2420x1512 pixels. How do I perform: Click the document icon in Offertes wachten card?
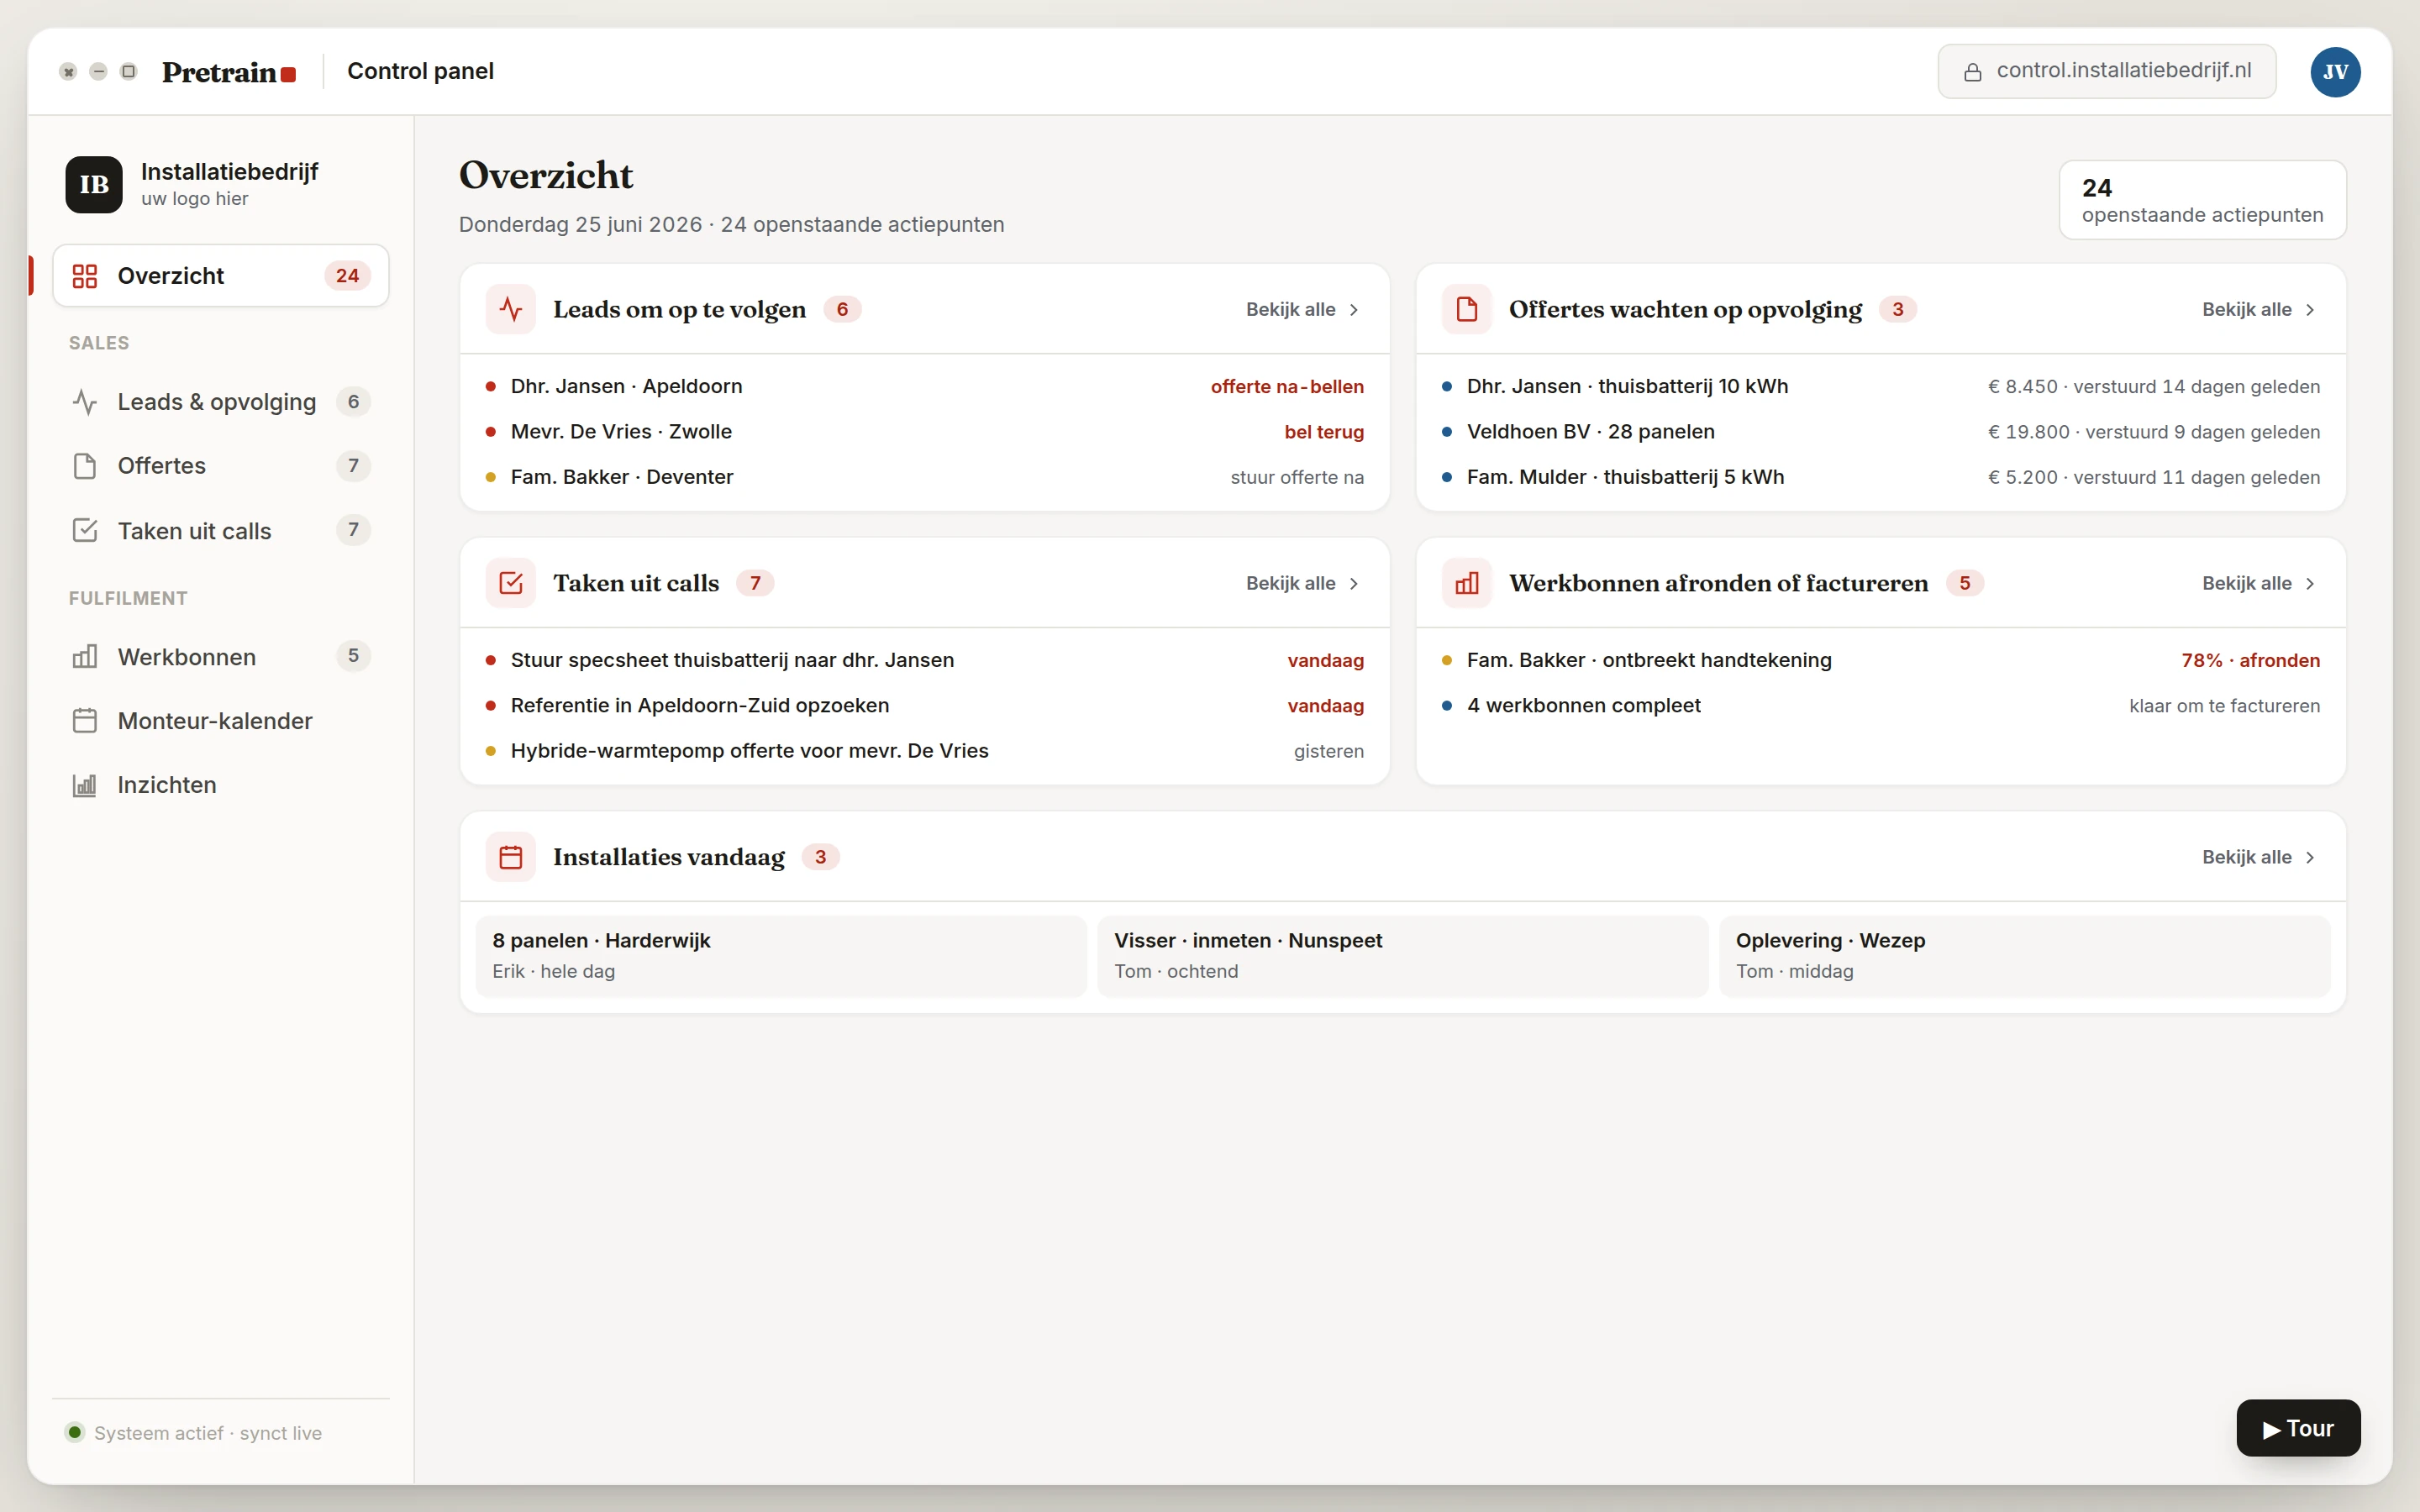1467,309
